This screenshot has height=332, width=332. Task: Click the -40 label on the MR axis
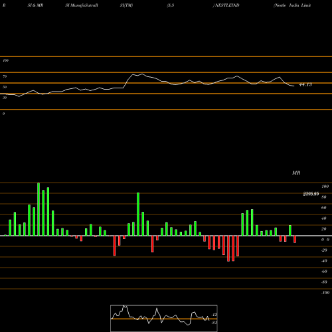click(324, 261)
